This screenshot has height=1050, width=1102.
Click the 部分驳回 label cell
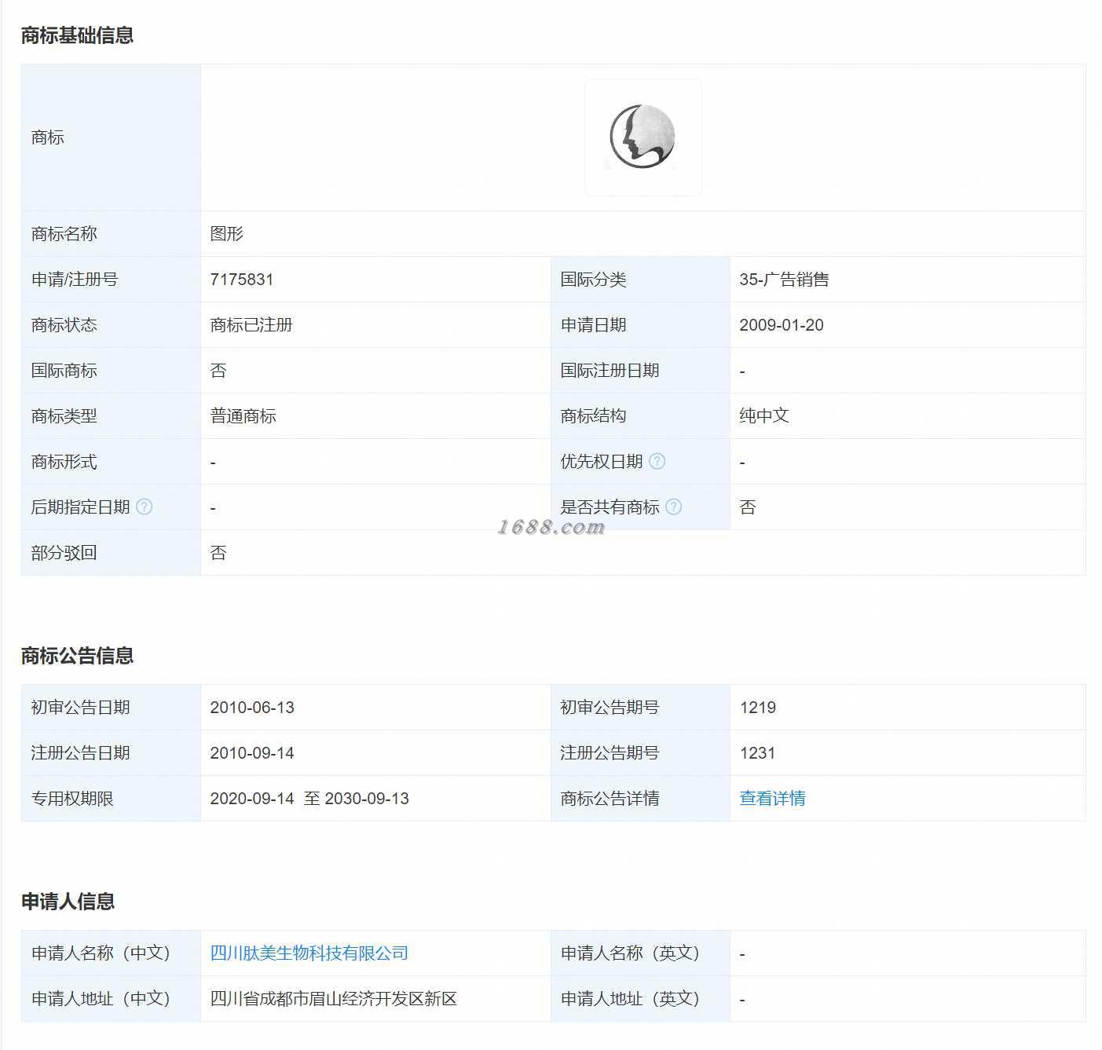pyautogui.click(x=111, y=553)
